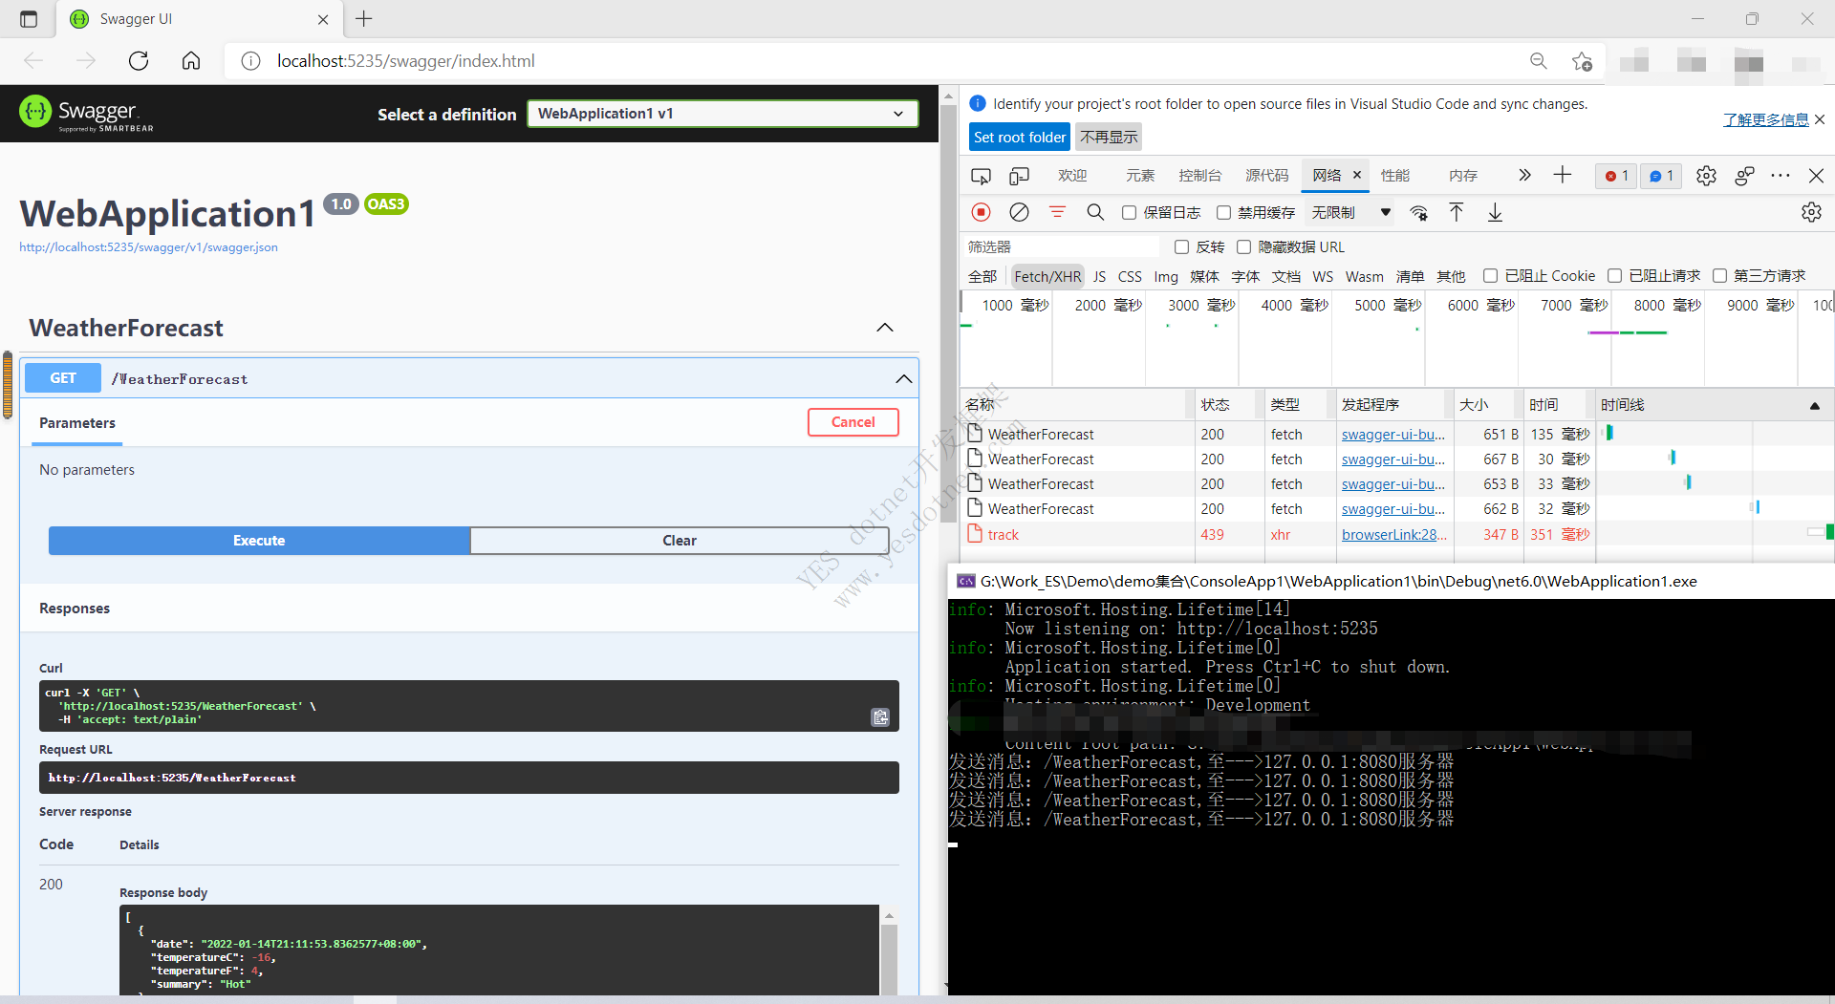This screenshot has height=1004, width=1835.
Task: Switch to the 控制台 tab
Action: [x=1199, y=176]
